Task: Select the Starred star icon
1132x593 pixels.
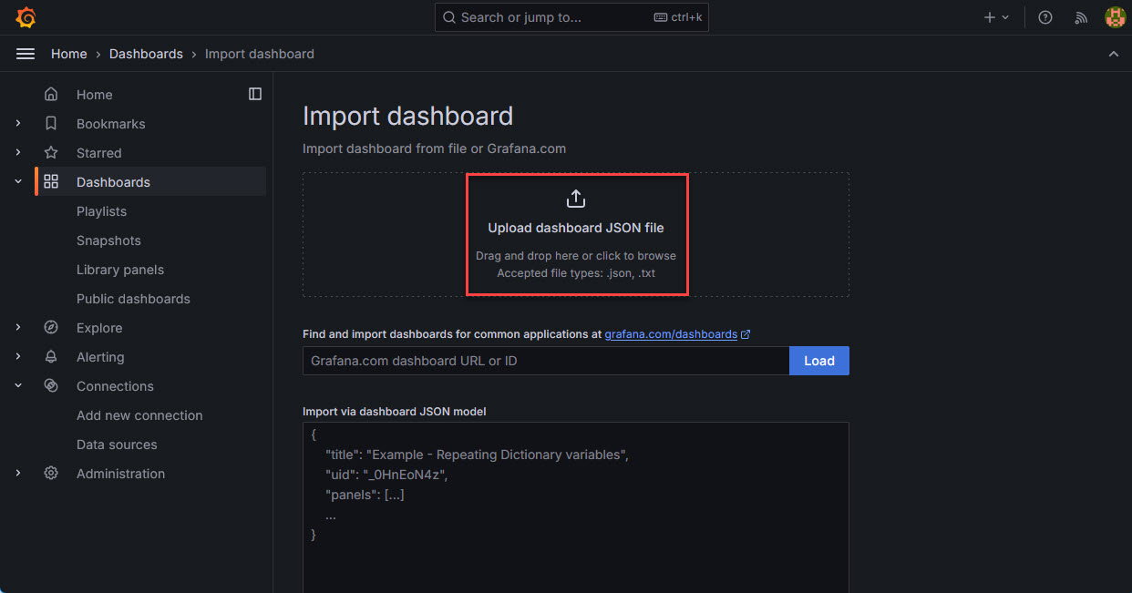Action: point(51,152)
